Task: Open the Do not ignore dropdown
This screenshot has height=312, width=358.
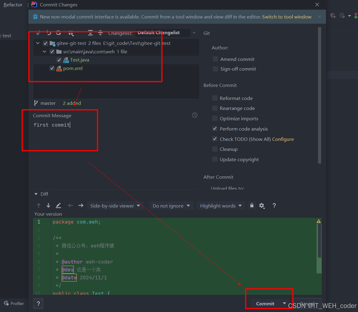Action: click(x=171, y=206)
